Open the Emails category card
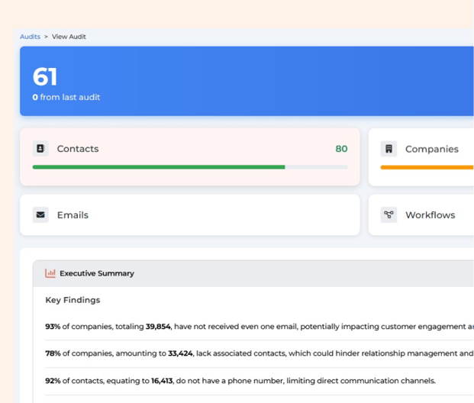 pos(189,215)
